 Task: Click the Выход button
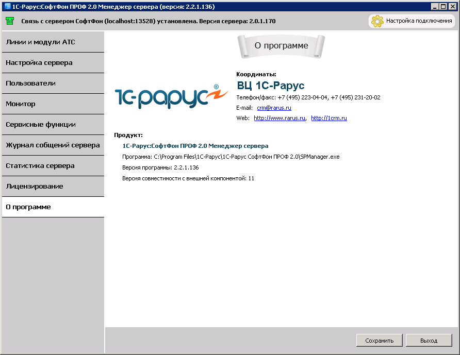[429, 341]
